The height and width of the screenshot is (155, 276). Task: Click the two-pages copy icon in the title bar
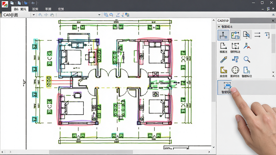click(x=19, y=3)
